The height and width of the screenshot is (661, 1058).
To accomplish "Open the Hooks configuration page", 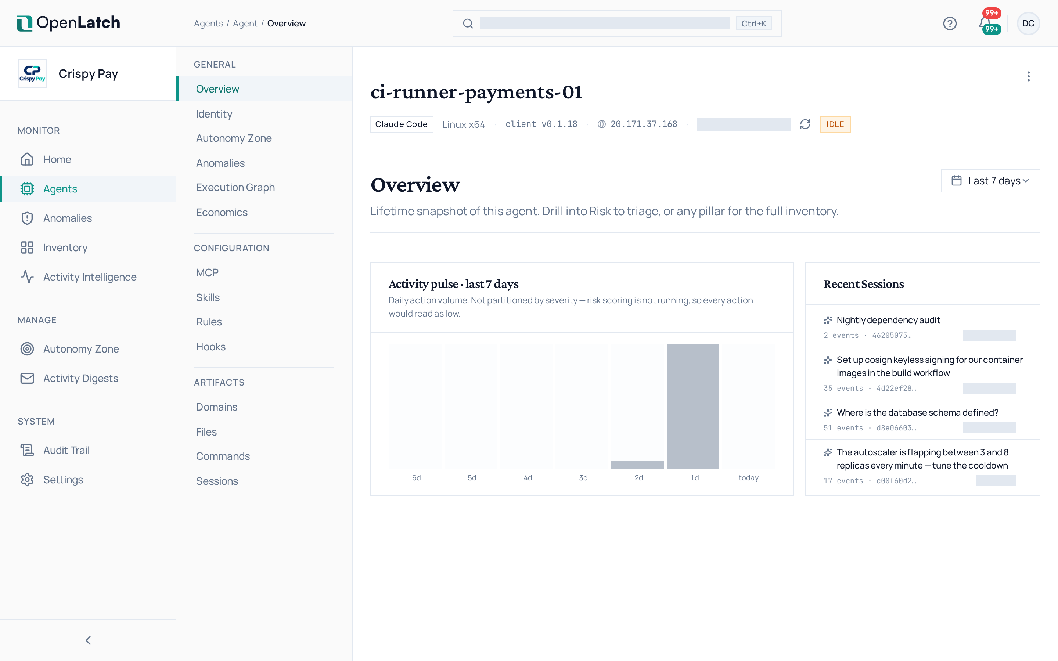I will 264,347.
